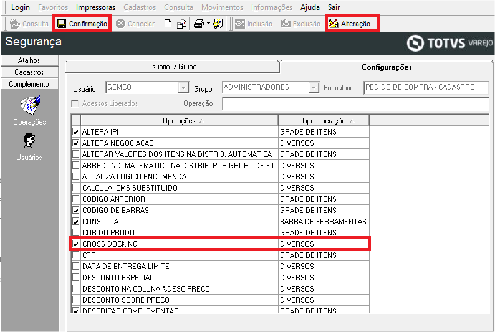Open the Impressoras menu
Screen dimensions: 495x332
(95, 7)
